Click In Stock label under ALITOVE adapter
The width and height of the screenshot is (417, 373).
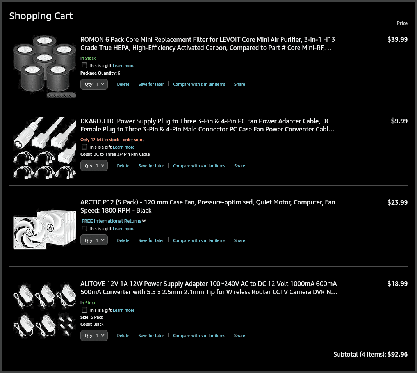tap(88, 303)
